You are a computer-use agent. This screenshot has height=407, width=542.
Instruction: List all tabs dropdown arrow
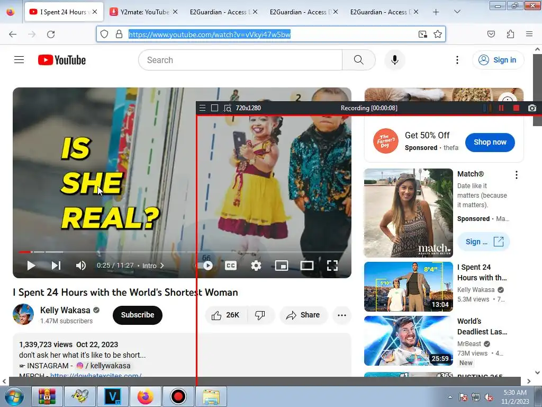(457, 12)
